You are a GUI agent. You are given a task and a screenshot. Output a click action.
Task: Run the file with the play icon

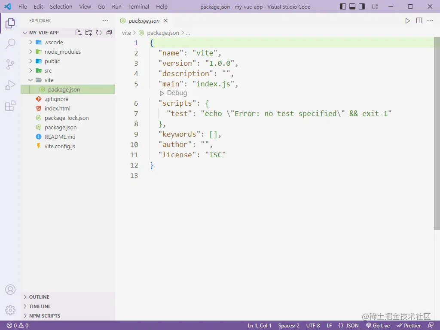pyautogui.click(x=407, y=21)
